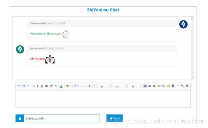Screen dimensions: 208x128
Task: Open the font family dropdown
Action: point(119,86)
